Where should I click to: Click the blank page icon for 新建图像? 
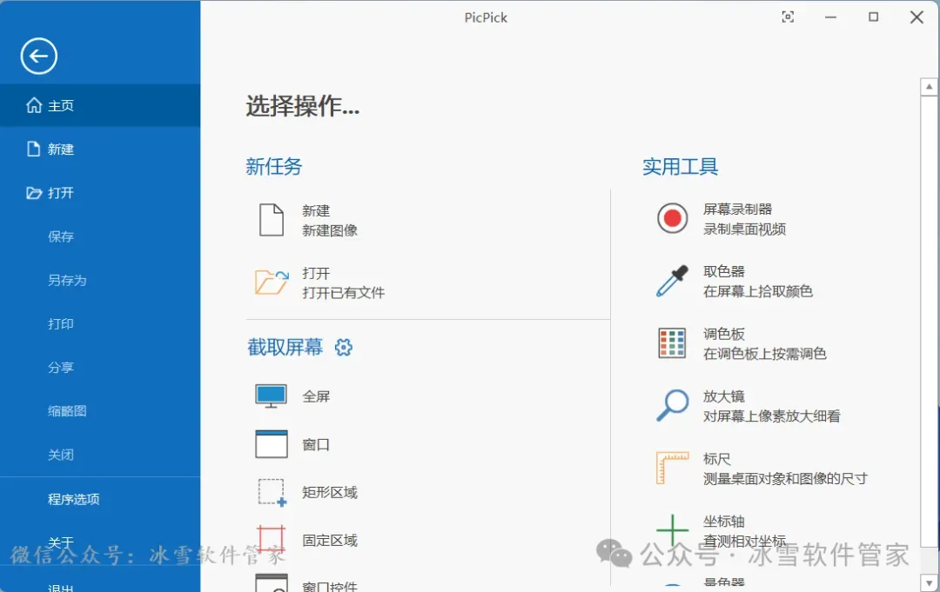[x=271, y=220]
